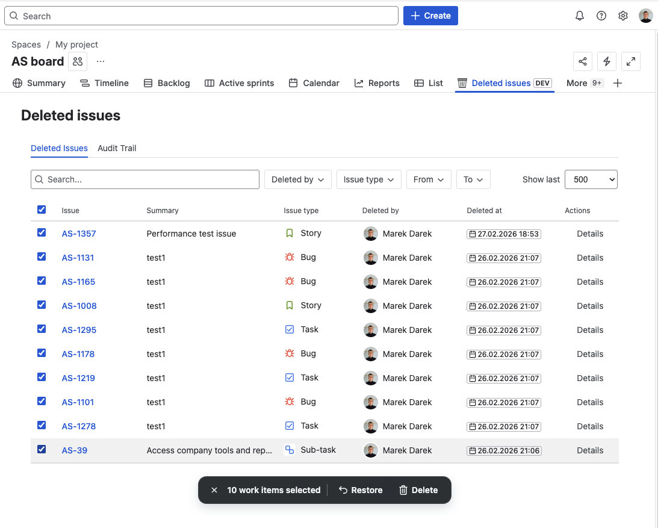Switch to the Audit Trail tab
Viewport: 658px width, 528px height.
[117, 148]
